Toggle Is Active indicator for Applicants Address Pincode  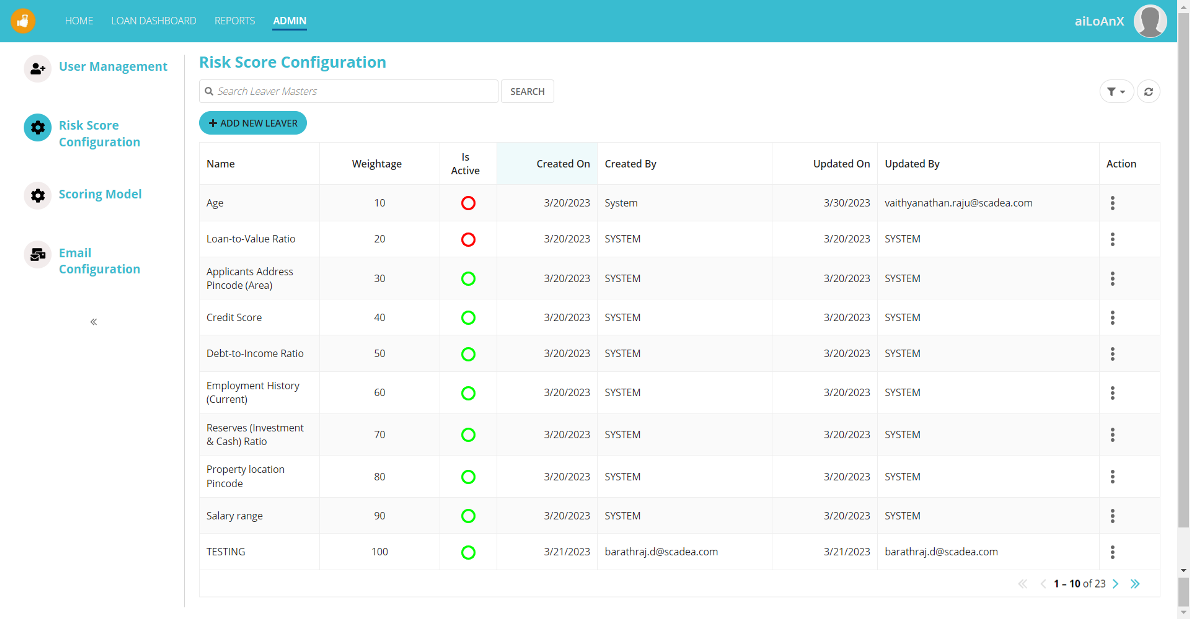click(x=468, y=279)
